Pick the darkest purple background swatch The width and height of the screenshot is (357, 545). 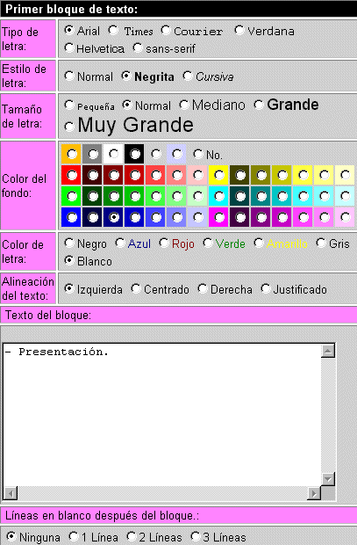click(240, 218)
